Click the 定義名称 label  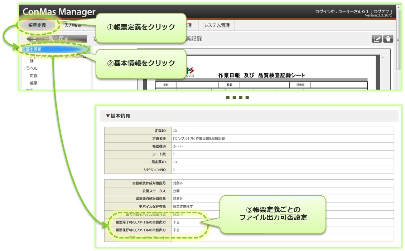(159, 139)
